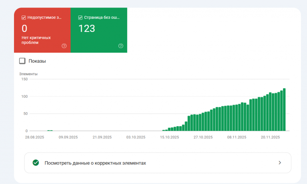Click green checkmark icon next to 'Посмотреть данные'
The image size is (307, 184).
pyautogui.click(x=36, y=163)
